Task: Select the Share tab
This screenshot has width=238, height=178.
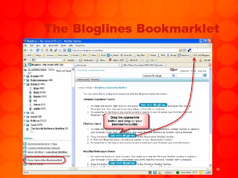Action: click(x=95, y=79)
